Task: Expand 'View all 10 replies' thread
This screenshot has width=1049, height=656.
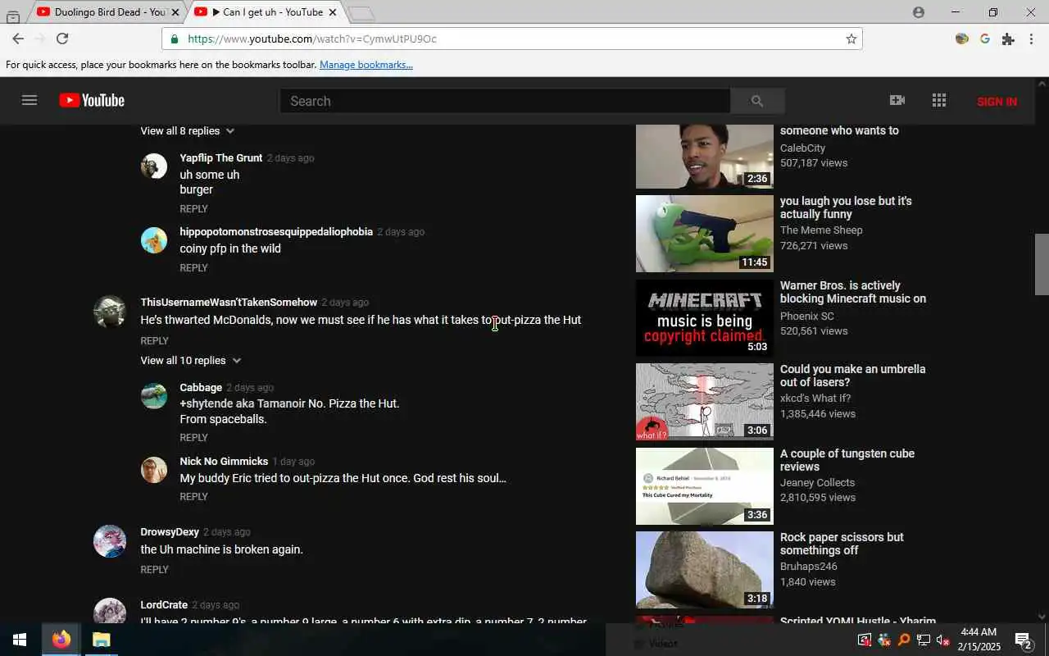Action: 191,361
